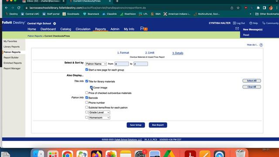Click the browser back arrow
279x157 pixels.
pos(7,8)
